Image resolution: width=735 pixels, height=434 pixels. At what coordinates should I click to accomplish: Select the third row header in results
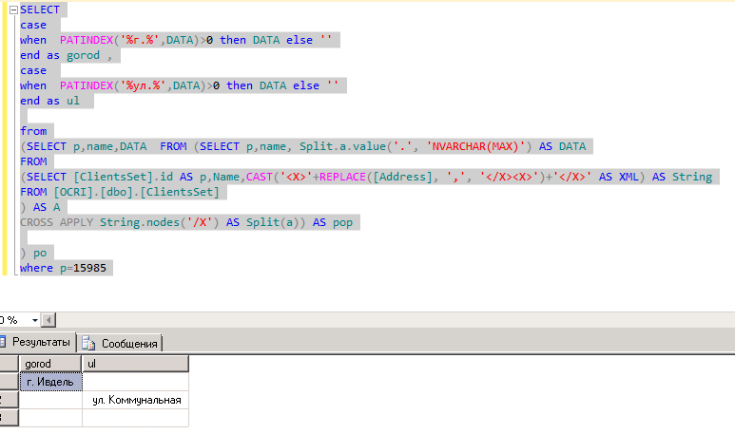pyautogui.click(x=8, y=418)
